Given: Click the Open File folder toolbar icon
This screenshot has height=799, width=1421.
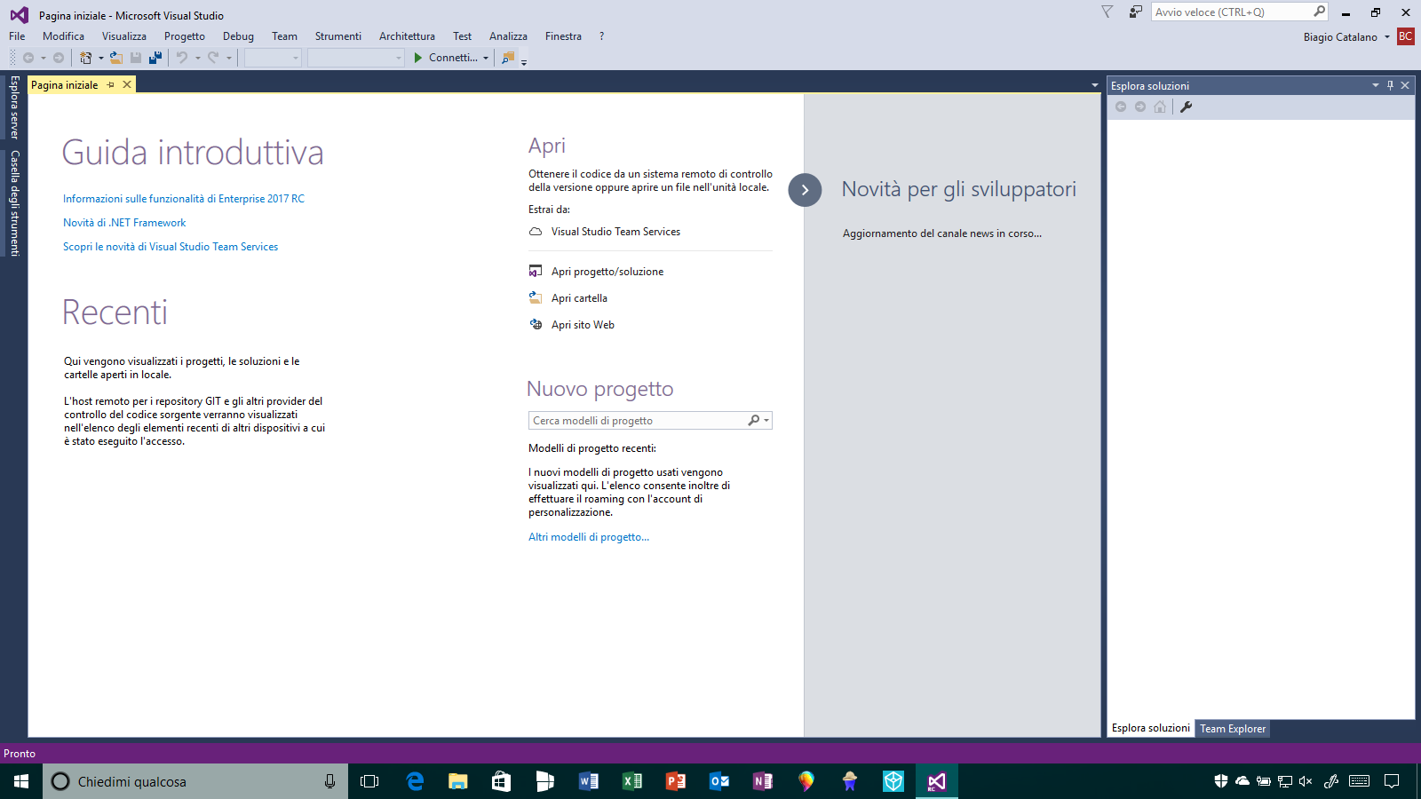Looking at the screenshot, I should [115, 58].
